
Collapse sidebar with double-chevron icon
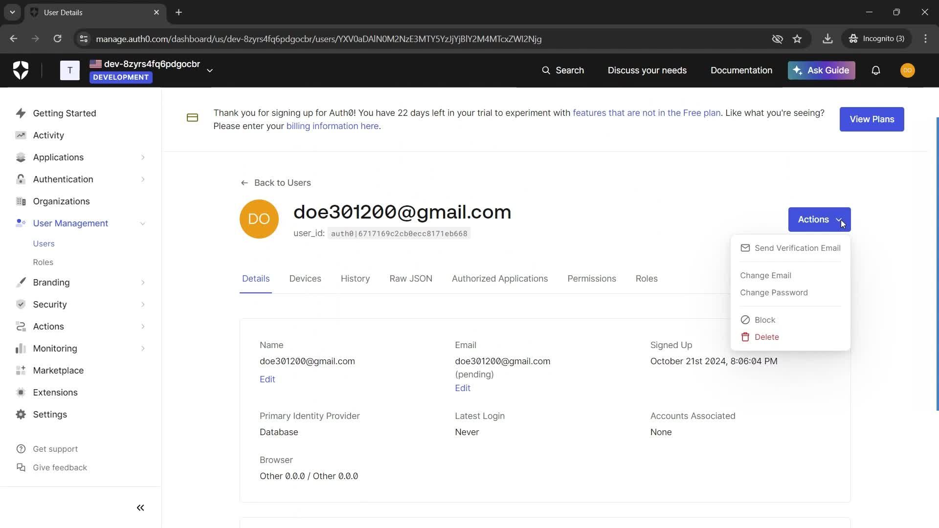pos(140,508)
